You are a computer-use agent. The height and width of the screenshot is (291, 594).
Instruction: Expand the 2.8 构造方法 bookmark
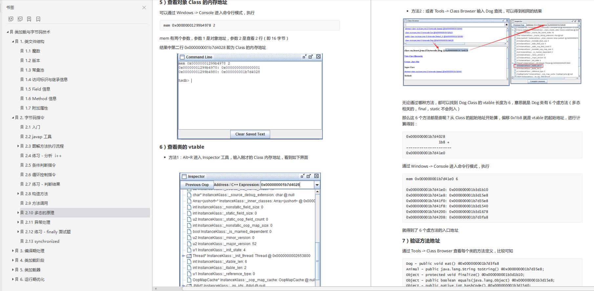(18, 194)
